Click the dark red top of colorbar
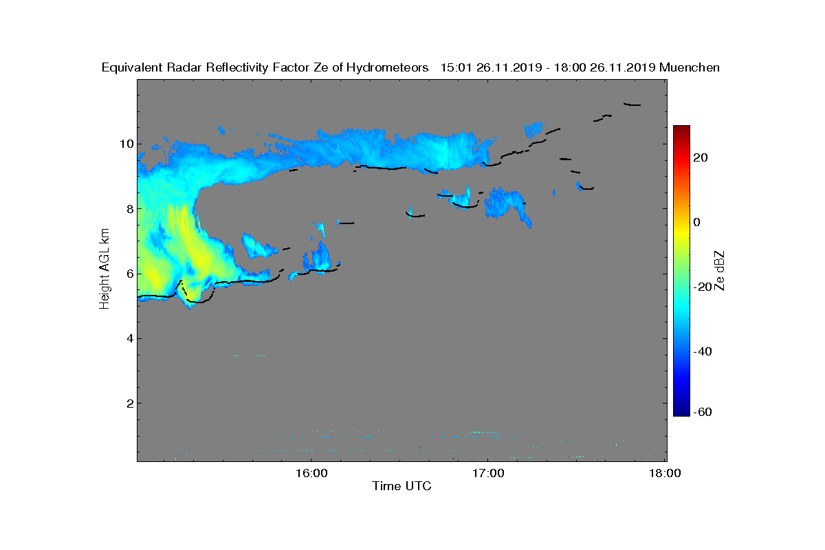Screen dimensions: 825x550 681,129
